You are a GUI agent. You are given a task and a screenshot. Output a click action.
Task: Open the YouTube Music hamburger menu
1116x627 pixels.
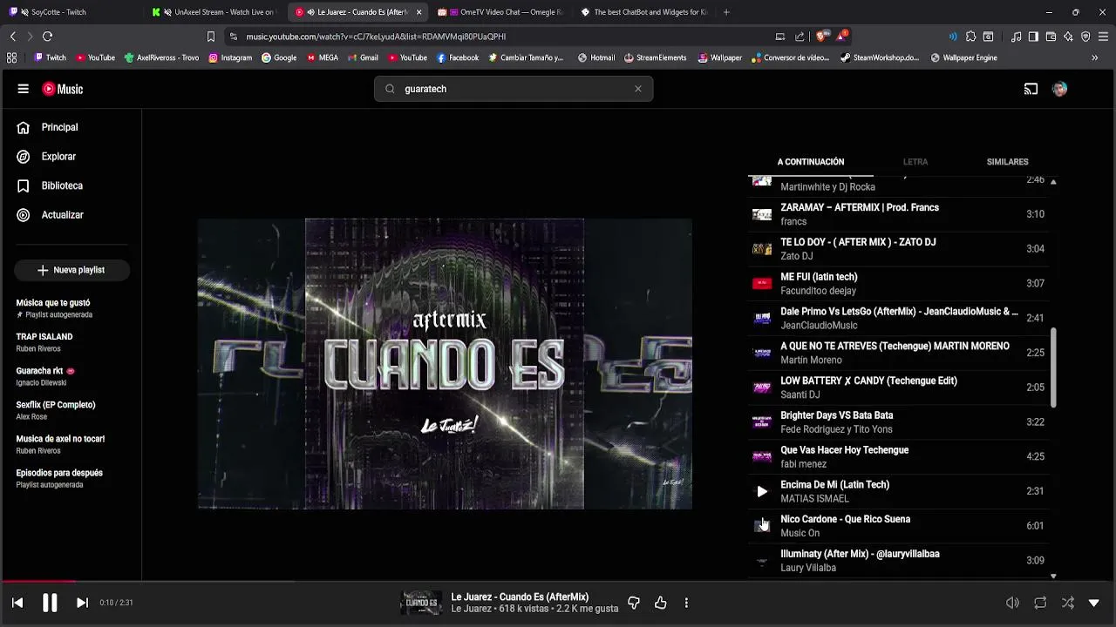point(24,89)
